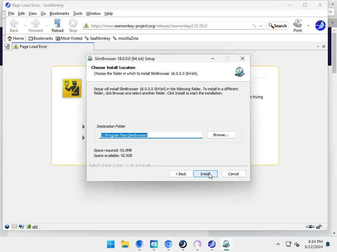Image resolution: width=337 pixels, height=252 pixels.
Task: Minimize the SlimBrowser Setup dialog
Action: [x=213, y=58]
